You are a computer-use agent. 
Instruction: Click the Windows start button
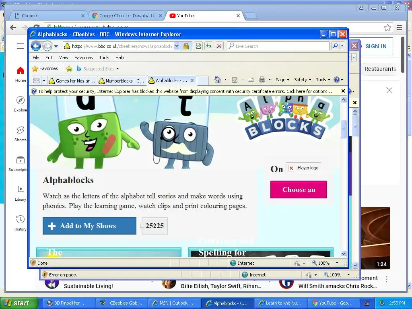pos(19,303)
